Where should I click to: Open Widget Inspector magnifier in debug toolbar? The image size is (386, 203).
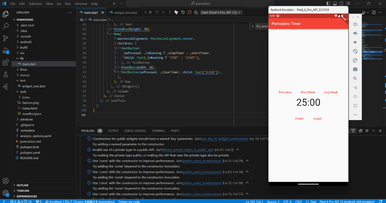pyautogui.click(x=196, y=12)
